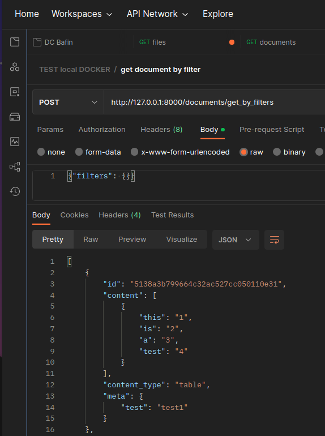Switch response view to Pretty
The width and height of the screenshot is (325, 436).
click(x=53, y=240)
